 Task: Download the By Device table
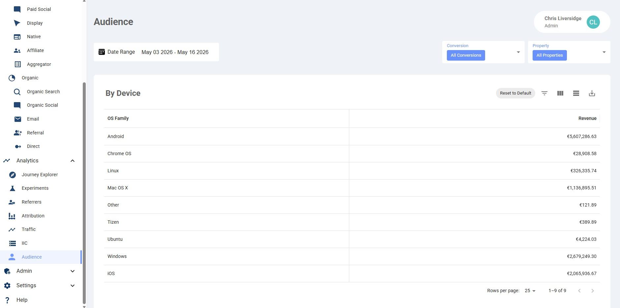592,93
